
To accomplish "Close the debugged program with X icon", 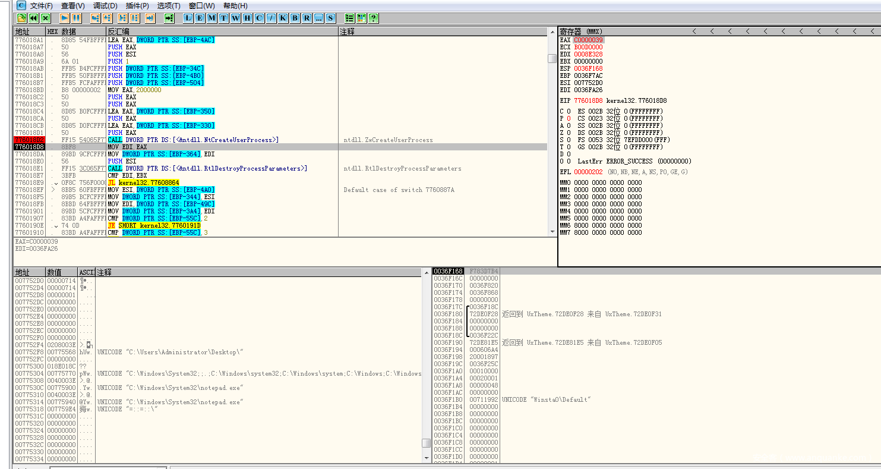I will [x=45, y=18].
